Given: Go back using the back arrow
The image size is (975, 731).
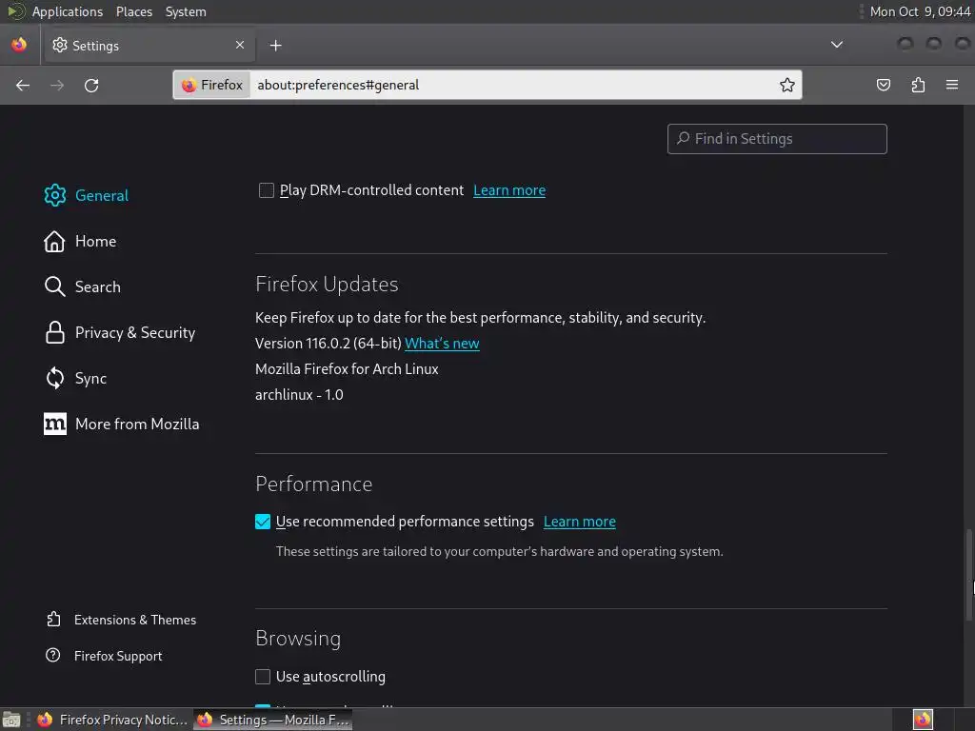Looking at the screenshot, I should click(x=23, y=85).
